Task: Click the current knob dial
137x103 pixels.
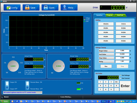Action: [x=59, y=66]
